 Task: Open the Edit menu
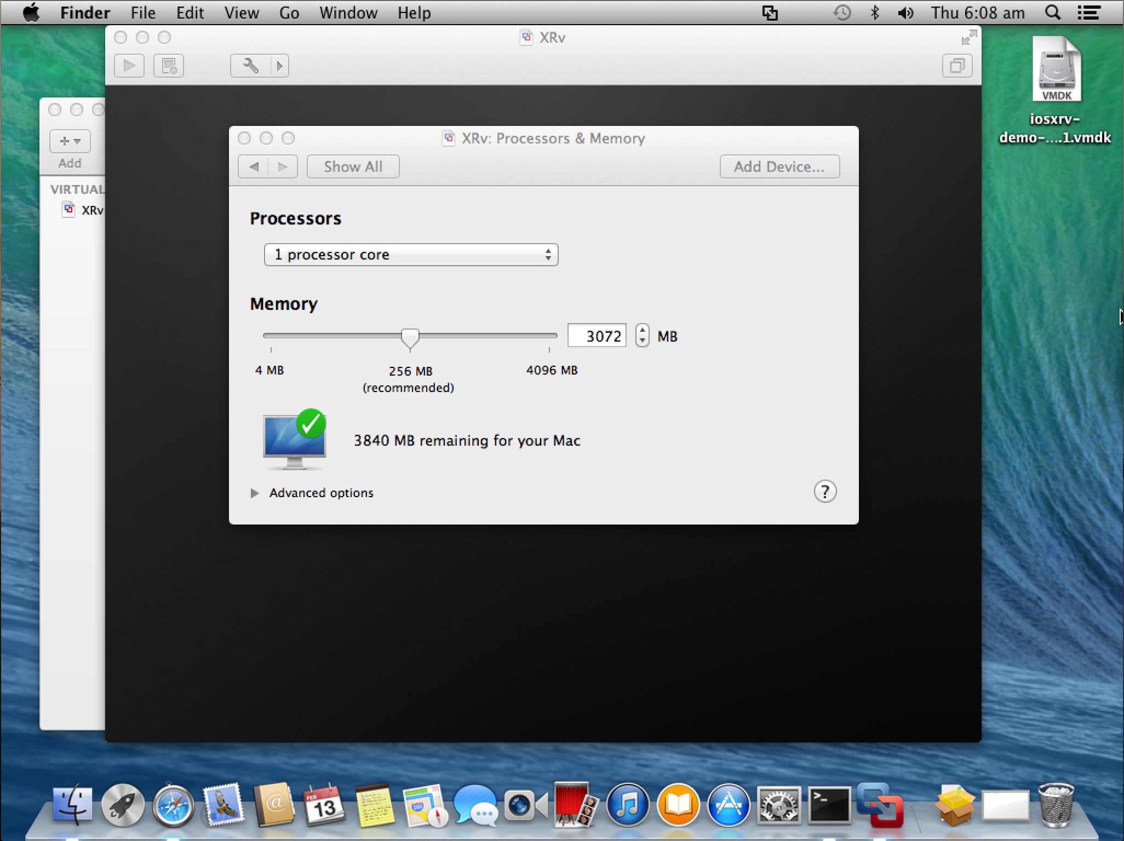pyautogui.click(x=190, y=13)
